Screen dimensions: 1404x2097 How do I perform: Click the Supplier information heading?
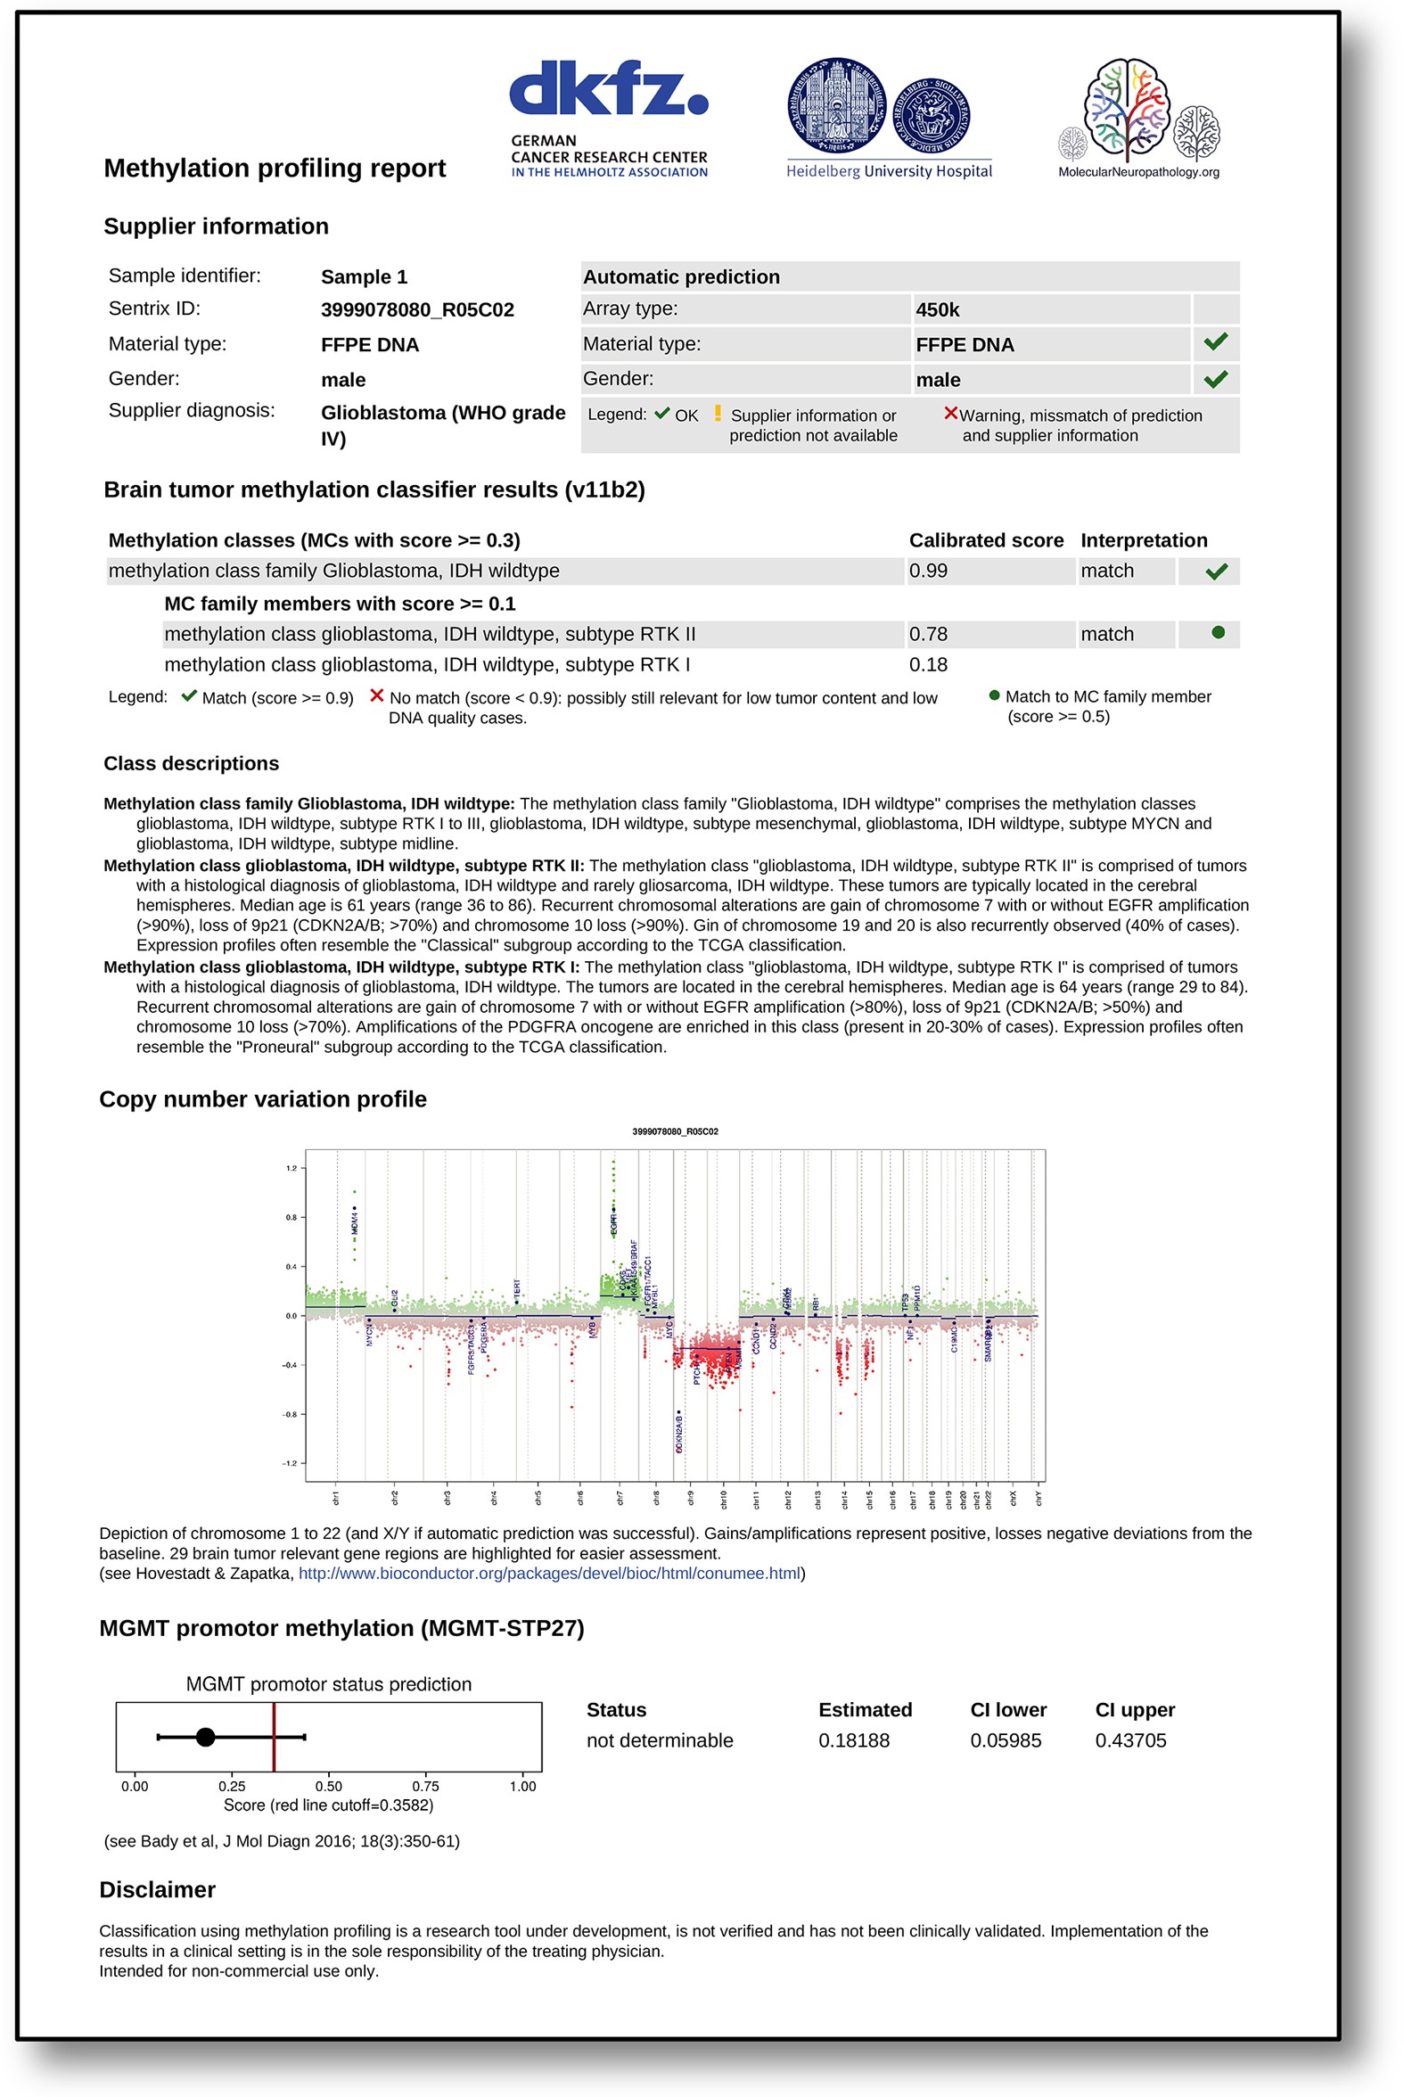point(216,226)
